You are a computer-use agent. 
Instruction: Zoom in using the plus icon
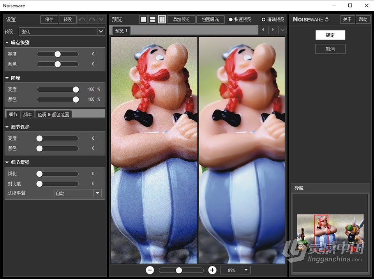(x=212, y=270)
